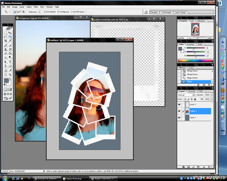Open the History panel flyout menu

pos(212,68)
